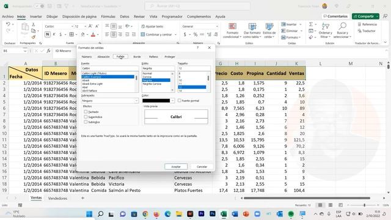Screen dimensions: 391x220
Task: Increase font size with the larger A icon
Action: point(90,26)
